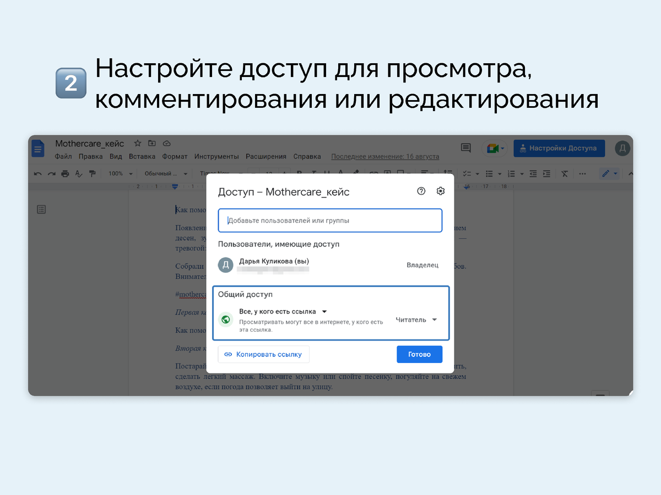Expand the bulleted list options arrow
The image size is (661, 495).
pos(499,174)
